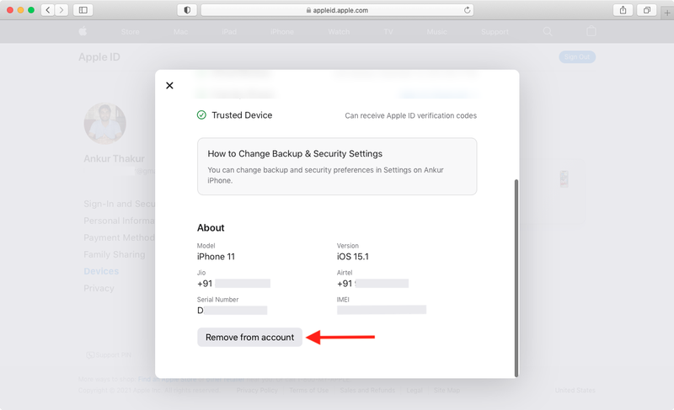Open the iPhone menu item
The image size is (674, 410).
[282, 32]
